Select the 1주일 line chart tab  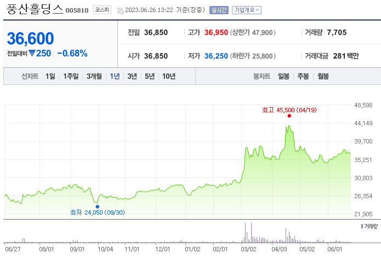71,77
